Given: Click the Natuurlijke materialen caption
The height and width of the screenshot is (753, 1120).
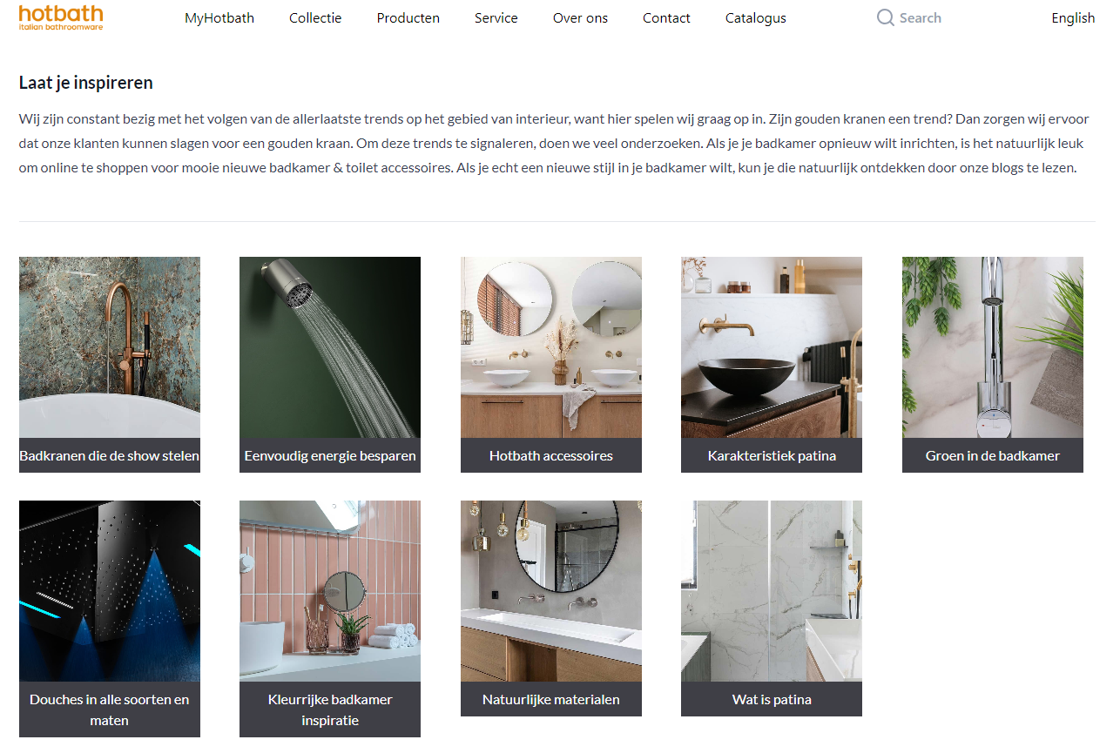Looking at the screenshot, I should 551,699.
